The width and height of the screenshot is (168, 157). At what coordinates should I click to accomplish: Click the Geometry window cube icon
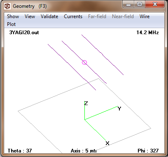click(x=7, y=6)
